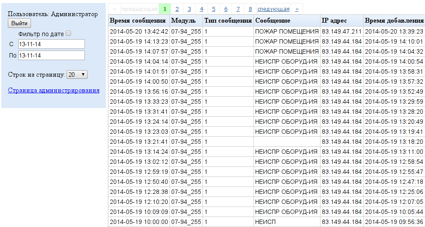Click the По end date field
Image resolution: width=425 pixels, height=227 pixels.
click(51, 55)
